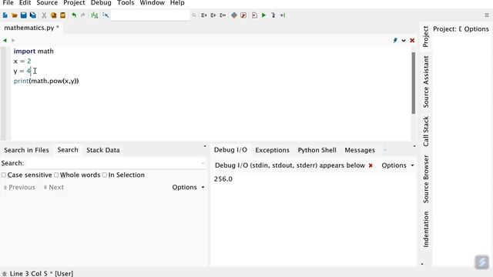Go back with the green left arrow
The image size is (493, 277).
(x=5, y=40)
